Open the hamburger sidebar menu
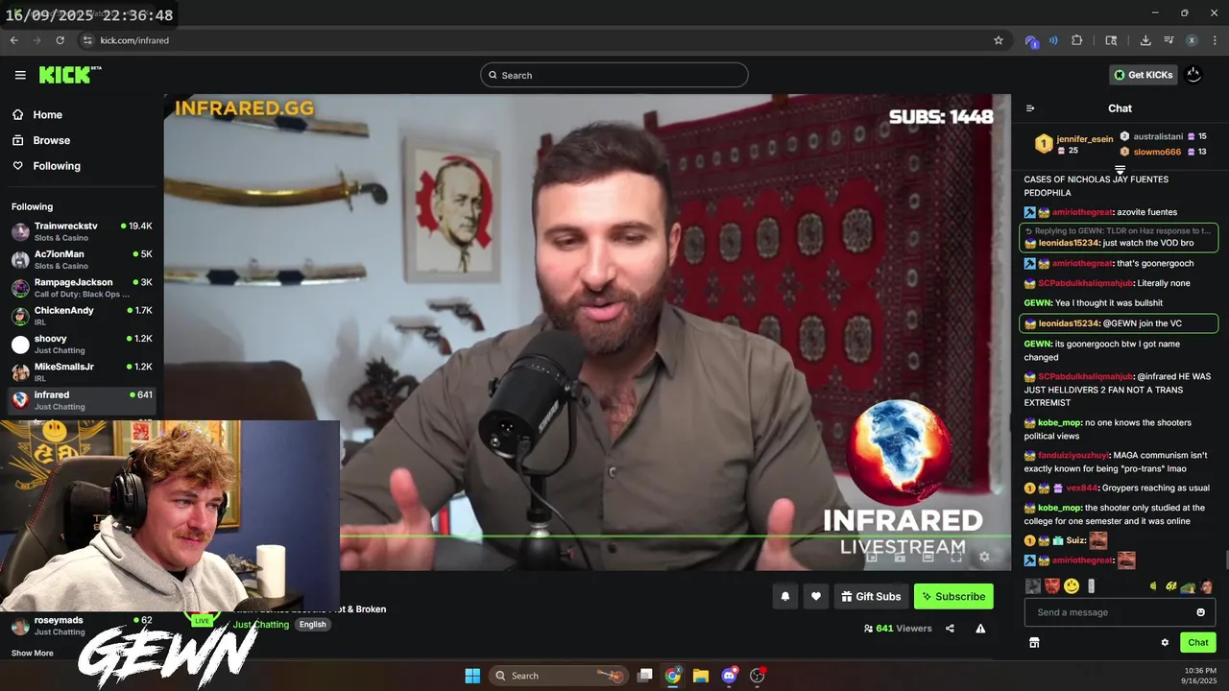This screenshot has width=1229, height=691. click(x=20, y=75)
